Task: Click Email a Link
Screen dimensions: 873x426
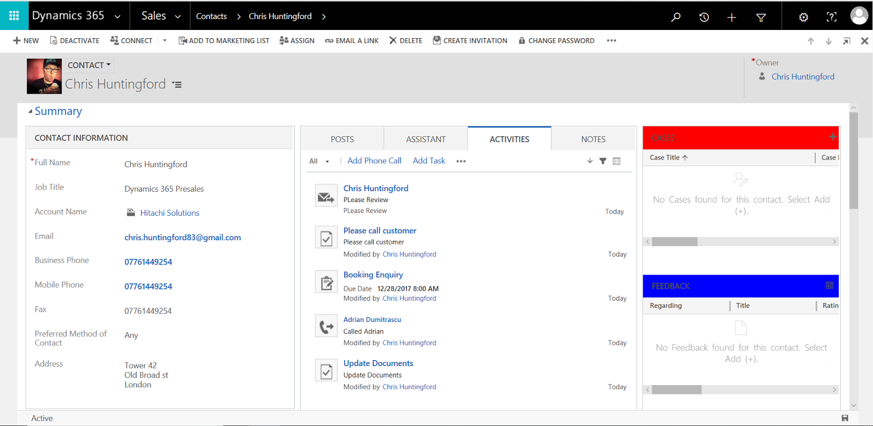Action: click(x=351, y=41)
